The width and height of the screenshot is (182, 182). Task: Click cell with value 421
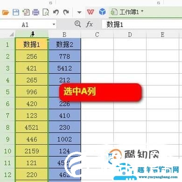pyautogui.click(x=32, y=68)
